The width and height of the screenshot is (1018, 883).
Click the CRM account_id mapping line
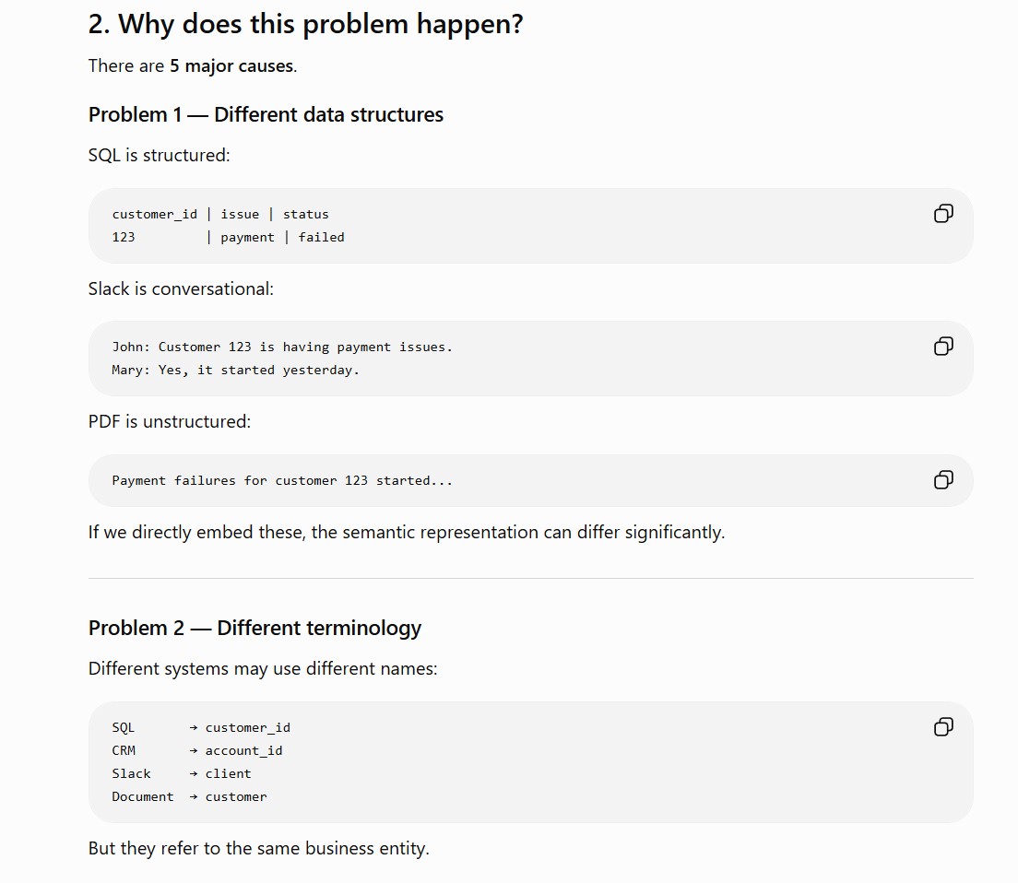(196, 750)
